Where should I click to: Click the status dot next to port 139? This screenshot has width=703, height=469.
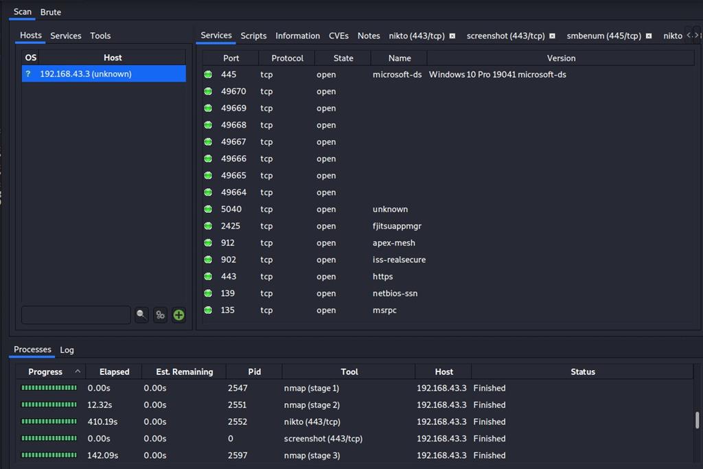(208, 293)
